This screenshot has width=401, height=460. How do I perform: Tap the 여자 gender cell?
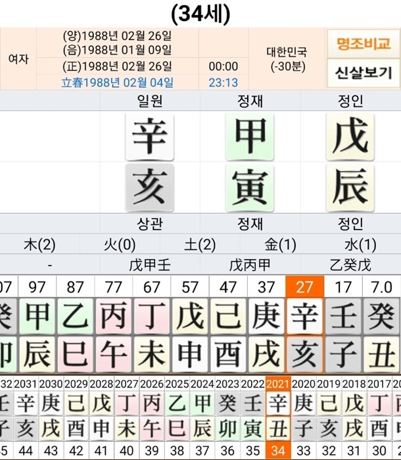pos(18,59)
